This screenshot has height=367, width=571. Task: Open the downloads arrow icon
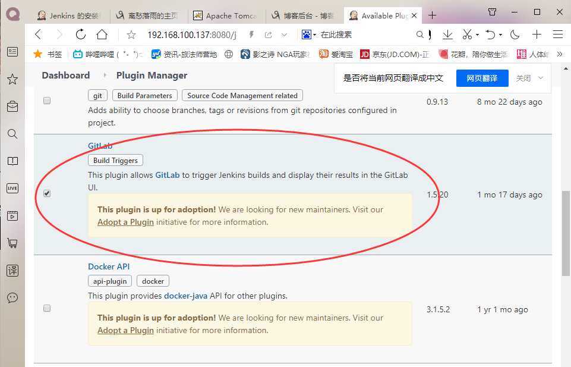click(447, 34)
